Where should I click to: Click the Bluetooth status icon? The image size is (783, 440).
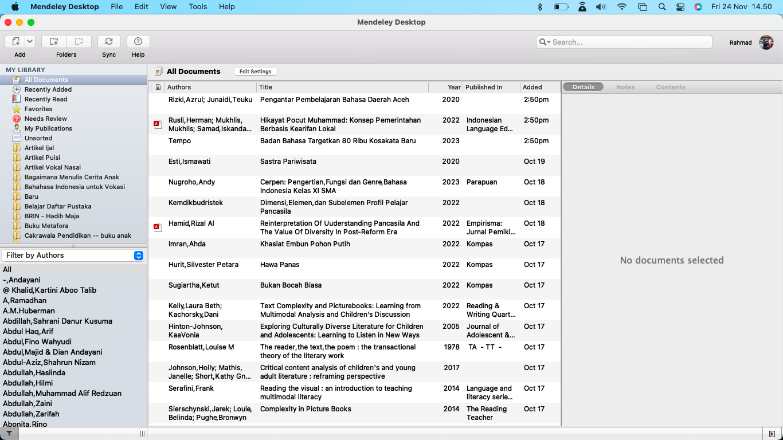pos(539,7)
